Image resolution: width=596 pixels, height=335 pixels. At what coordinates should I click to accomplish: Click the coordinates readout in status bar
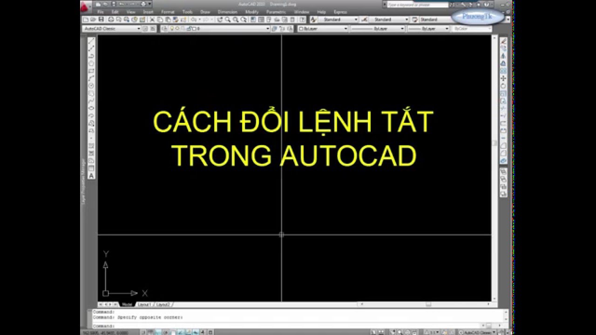[x=105, y=332]
